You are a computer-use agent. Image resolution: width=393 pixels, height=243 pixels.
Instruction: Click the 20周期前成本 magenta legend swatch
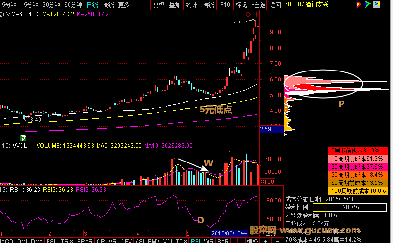pyautogui.click(x=358, y=167)
